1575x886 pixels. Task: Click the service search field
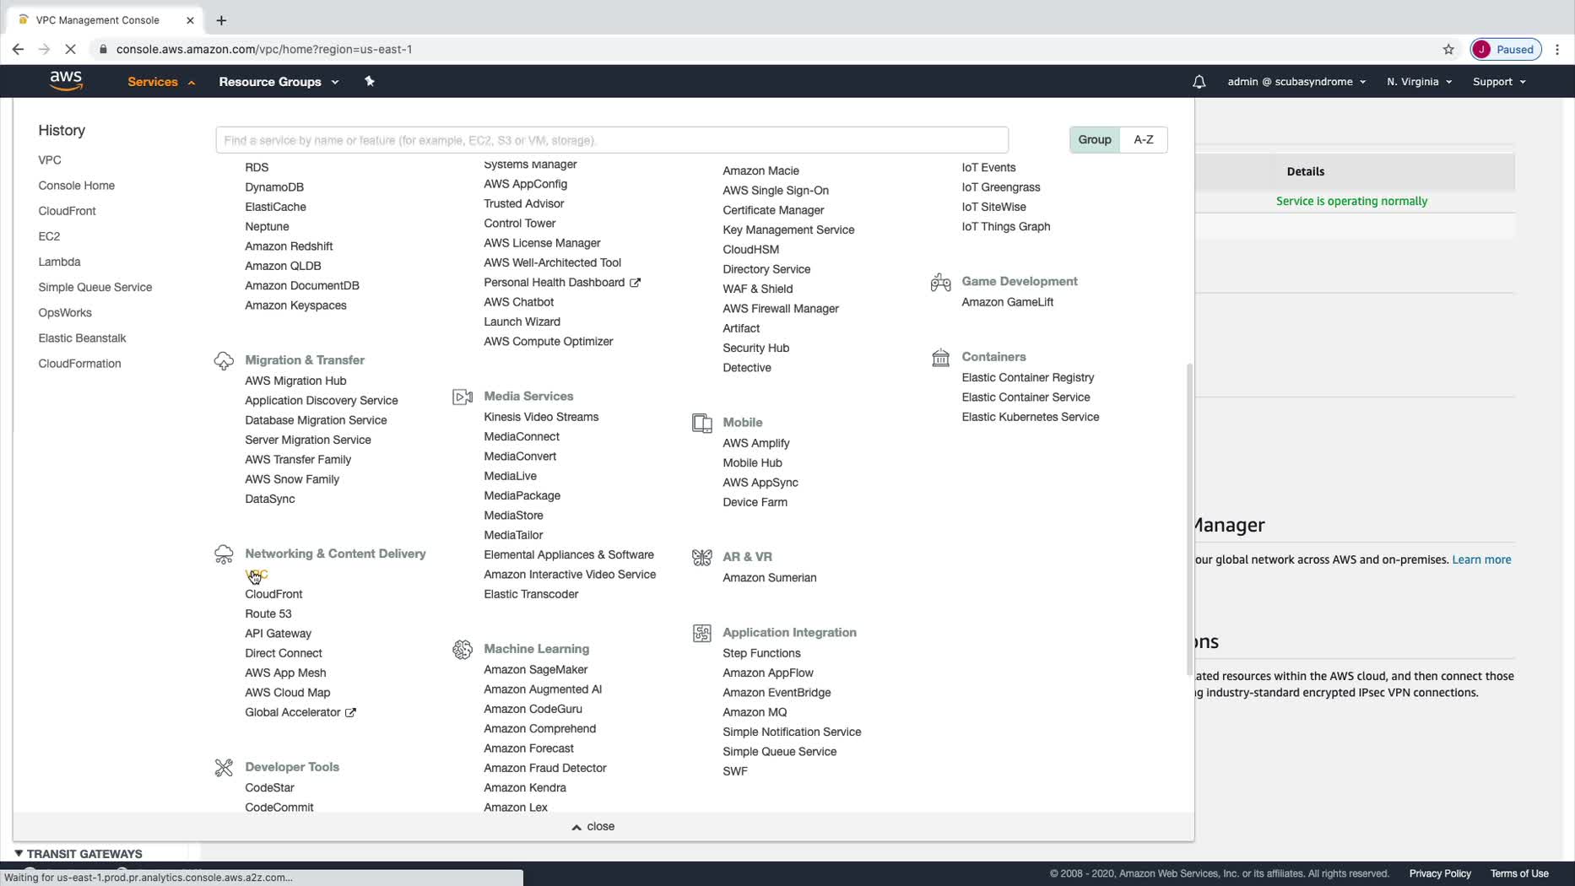tap(612, 140)
